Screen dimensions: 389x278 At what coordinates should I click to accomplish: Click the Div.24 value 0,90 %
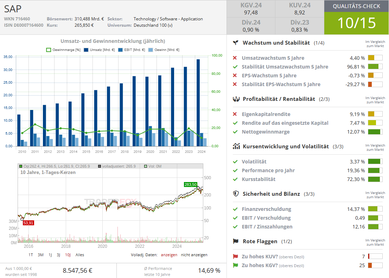[x=251, y=30]
